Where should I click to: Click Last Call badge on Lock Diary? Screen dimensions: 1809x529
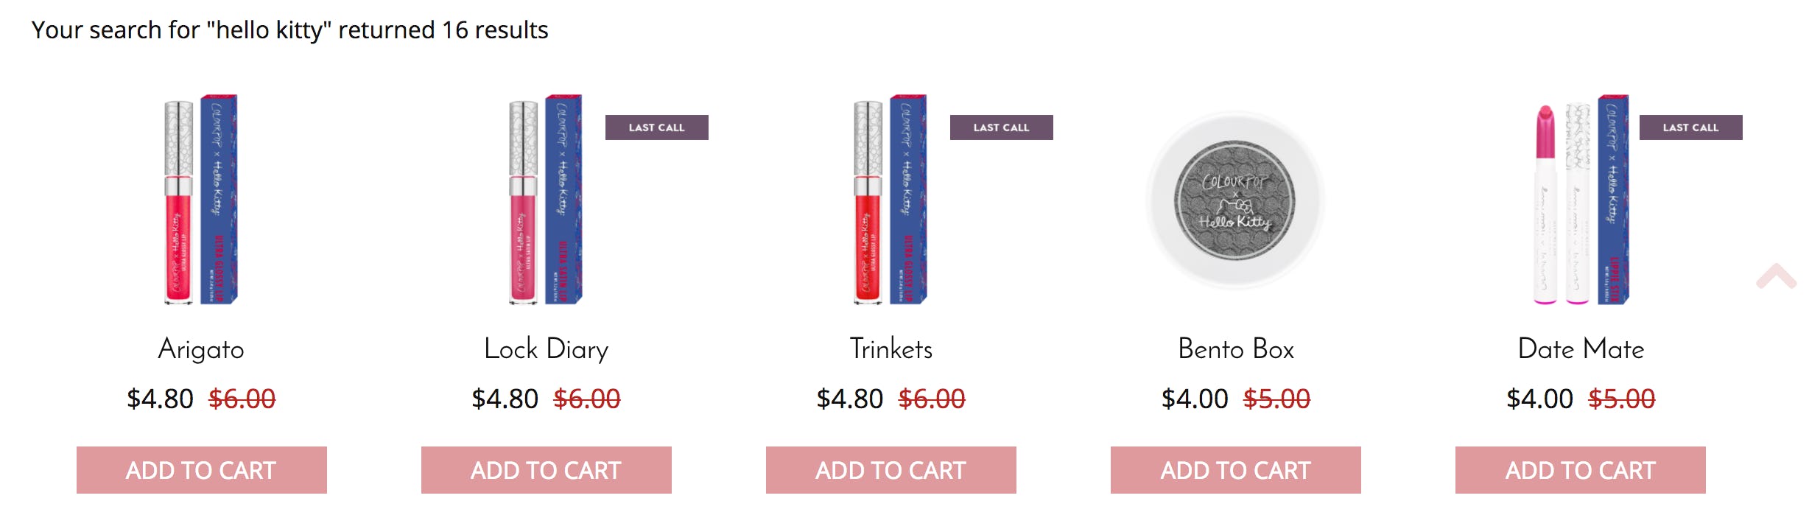657,127
